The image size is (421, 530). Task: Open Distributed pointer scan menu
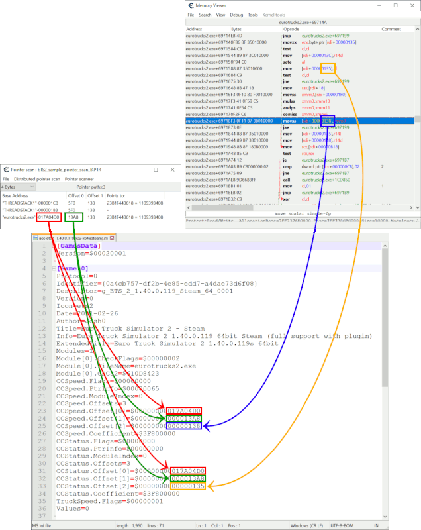[x=37, y=179]
